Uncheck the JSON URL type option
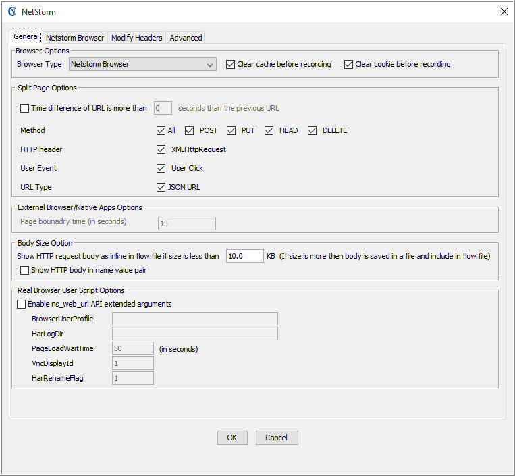Screen dimensions: 515x476 (x=161, y=187)
